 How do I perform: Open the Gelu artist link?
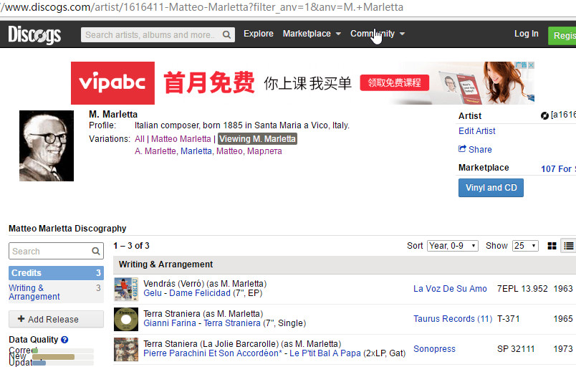click(153, 293)
